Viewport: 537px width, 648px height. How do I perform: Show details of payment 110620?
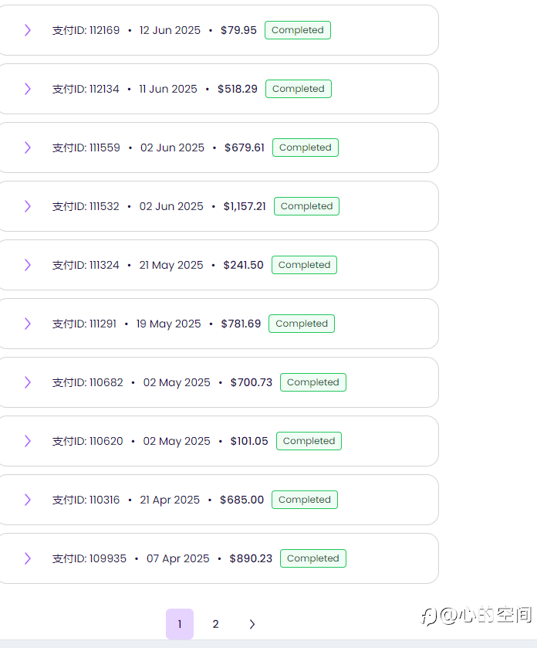tap(28, 441)
